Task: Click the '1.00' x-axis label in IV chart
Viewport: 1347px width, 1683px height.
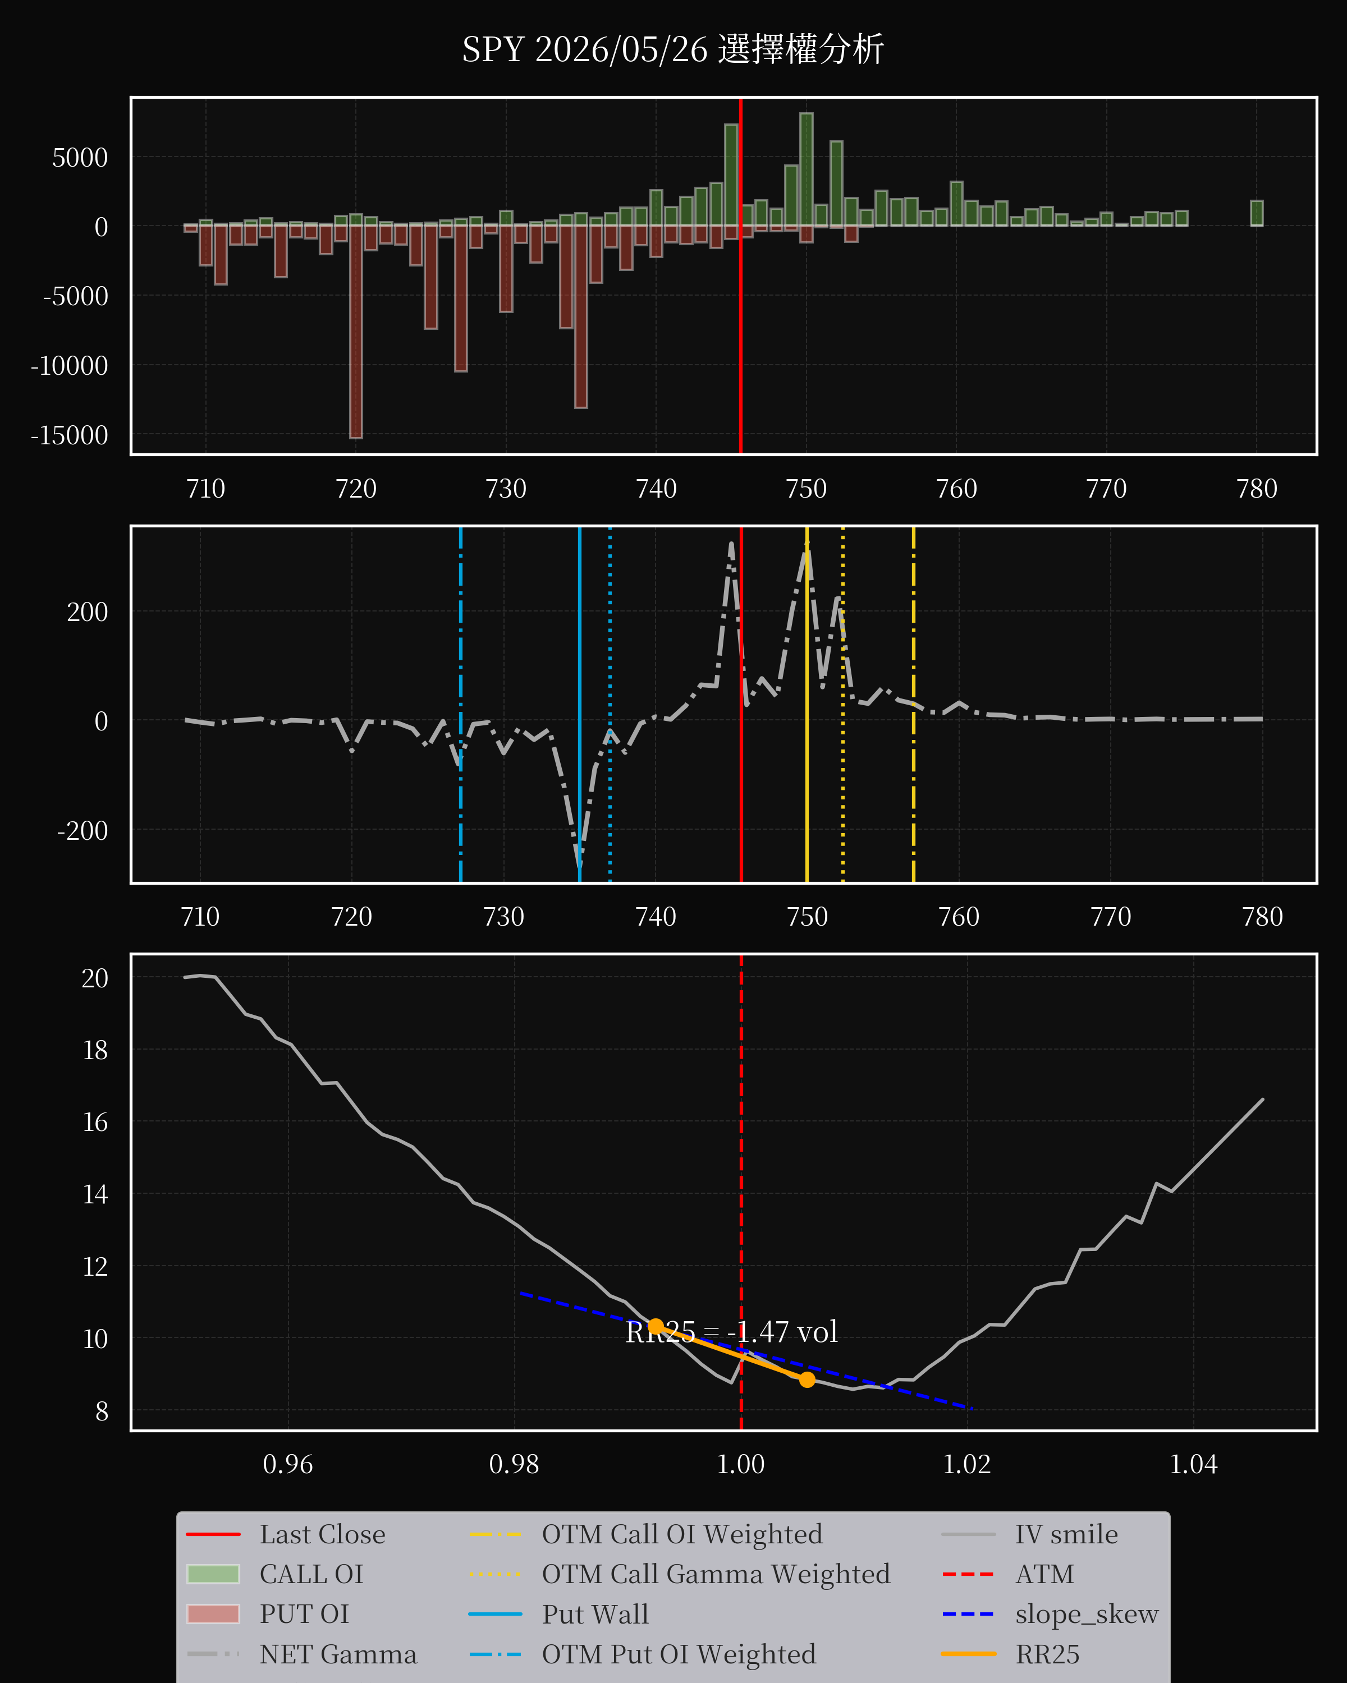Action: (x=741, y=1464)
